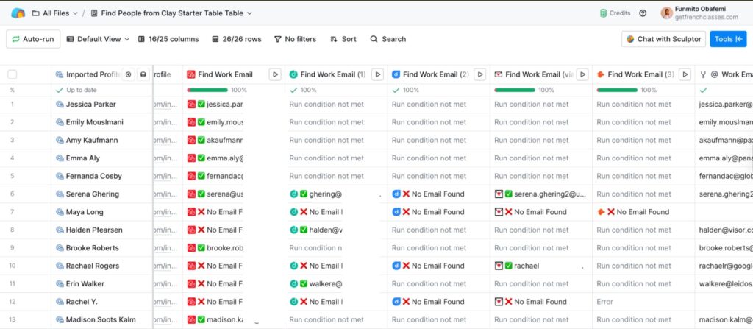The height and width of the screenshot is (329, 753).
Task: Click row number 7
Action: pos(13,212)
